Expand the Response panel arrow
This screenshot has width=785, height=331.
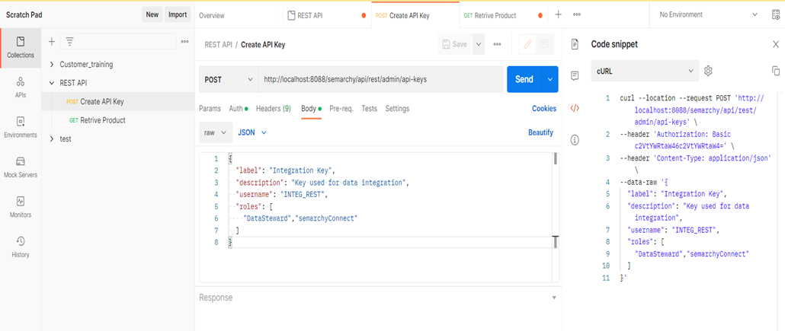coord(554,298)
